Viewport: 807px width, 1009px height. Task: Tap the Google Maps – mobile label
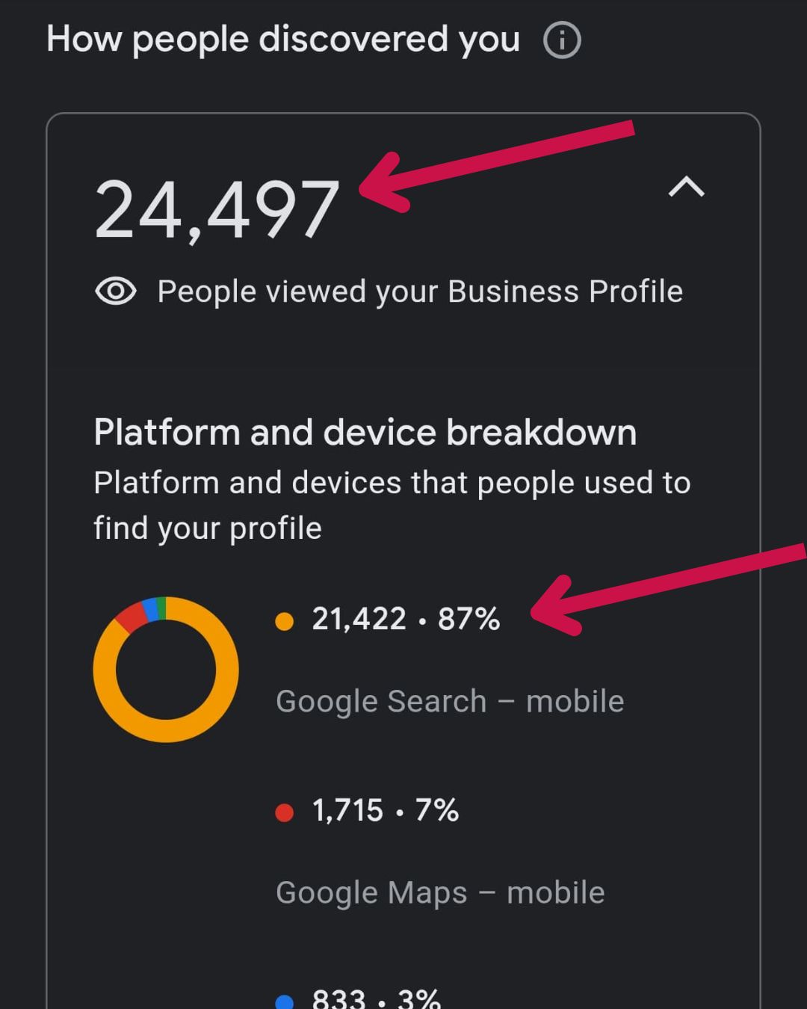point(440,892)
